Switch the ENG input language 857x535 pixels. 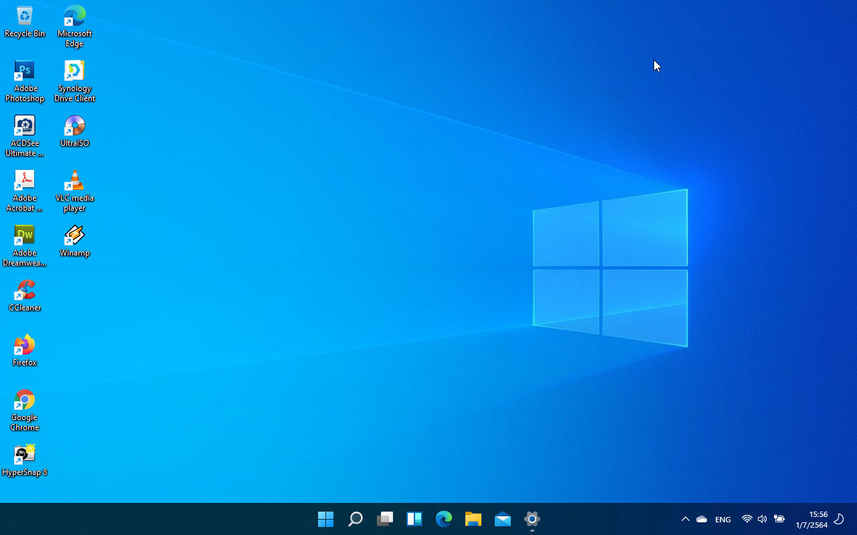coord(722,518)
